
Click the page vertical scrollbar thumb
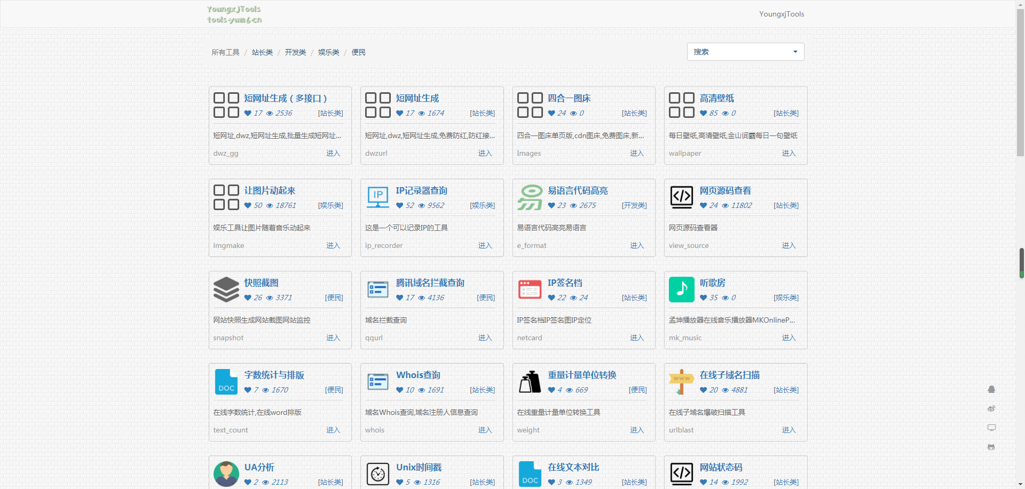click(x=1021, y=263)
